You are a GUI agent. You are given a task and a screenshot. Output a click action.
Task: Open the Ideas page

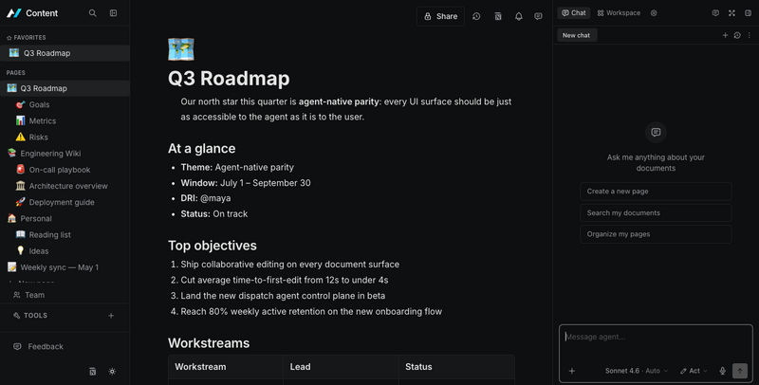tap(65, 251)
